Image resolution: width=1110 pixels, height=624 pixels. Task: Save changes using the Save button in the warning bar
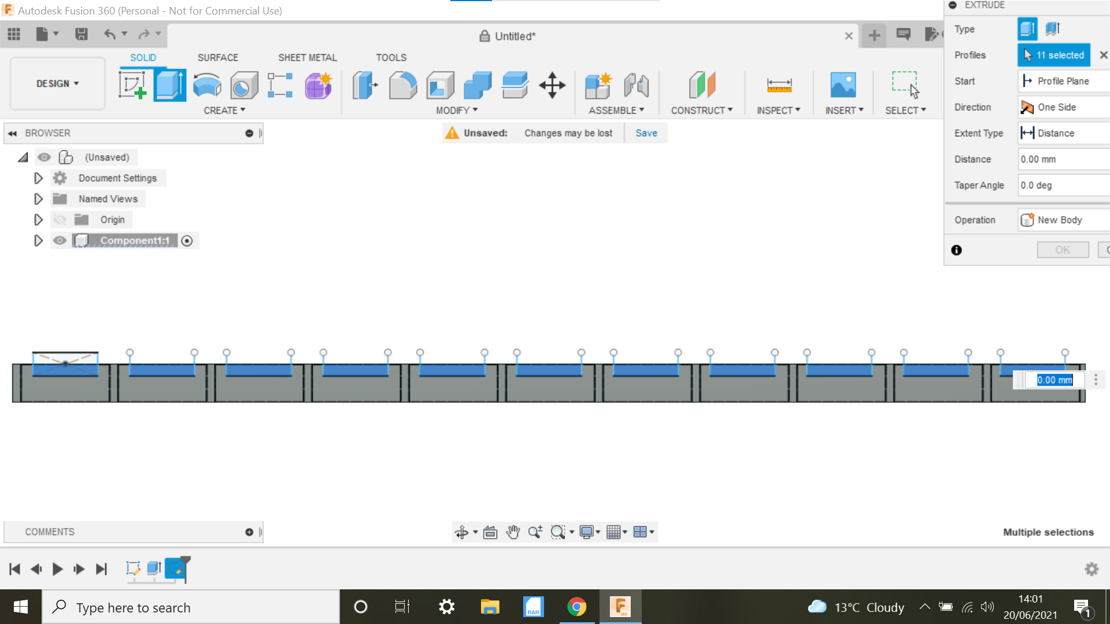[646, 133]
